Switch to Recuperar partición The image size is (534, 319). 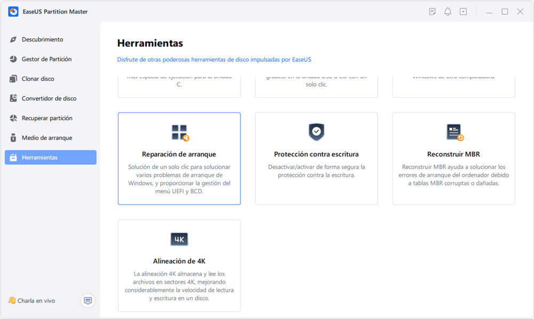click(50, 118)
